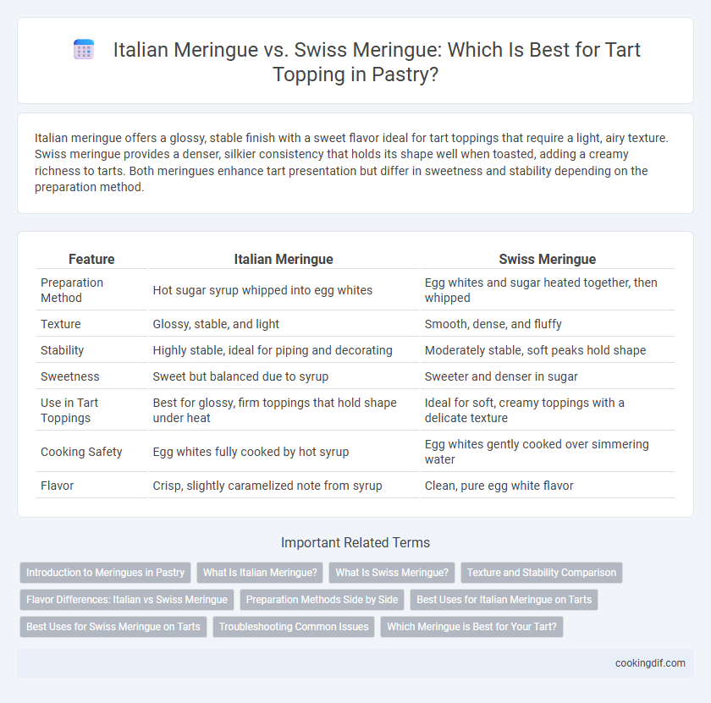
Task: Select the Preparation Method table row label
Action: 72,290
